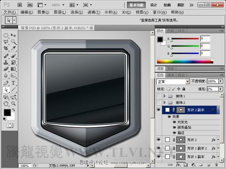Select the Pen tool
Screen dimensions: 226x169
tap(6, 83)
